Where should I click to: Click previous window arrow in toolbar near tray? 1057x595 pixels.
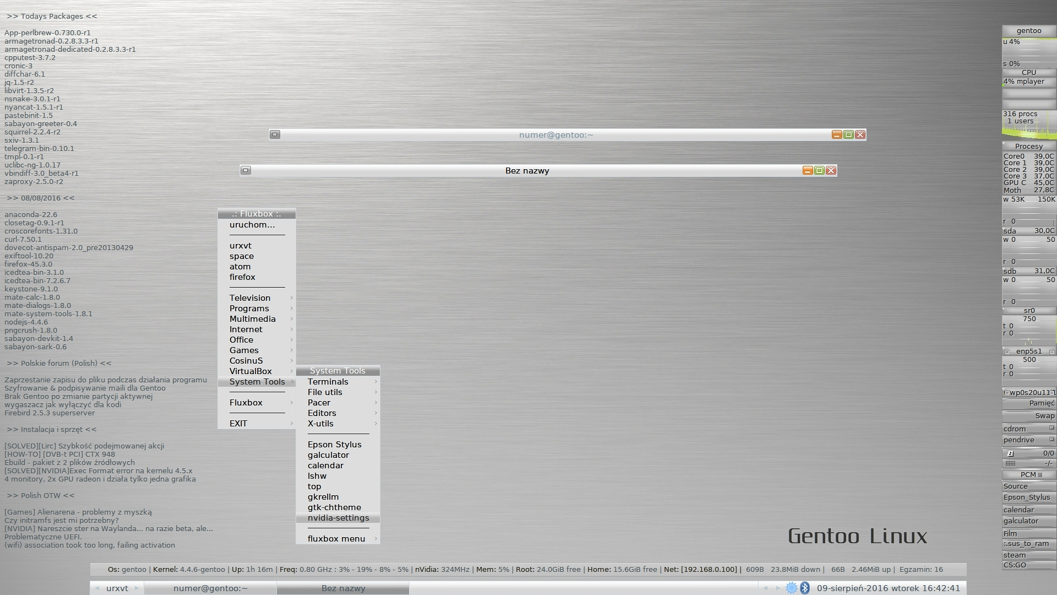click(765, 588)
